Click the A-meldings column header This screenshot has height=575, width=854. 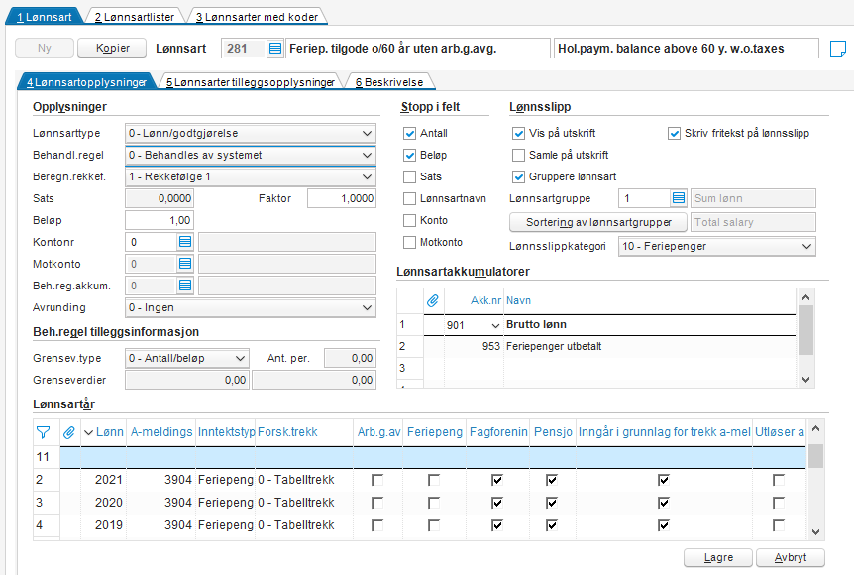pos(161,432)
